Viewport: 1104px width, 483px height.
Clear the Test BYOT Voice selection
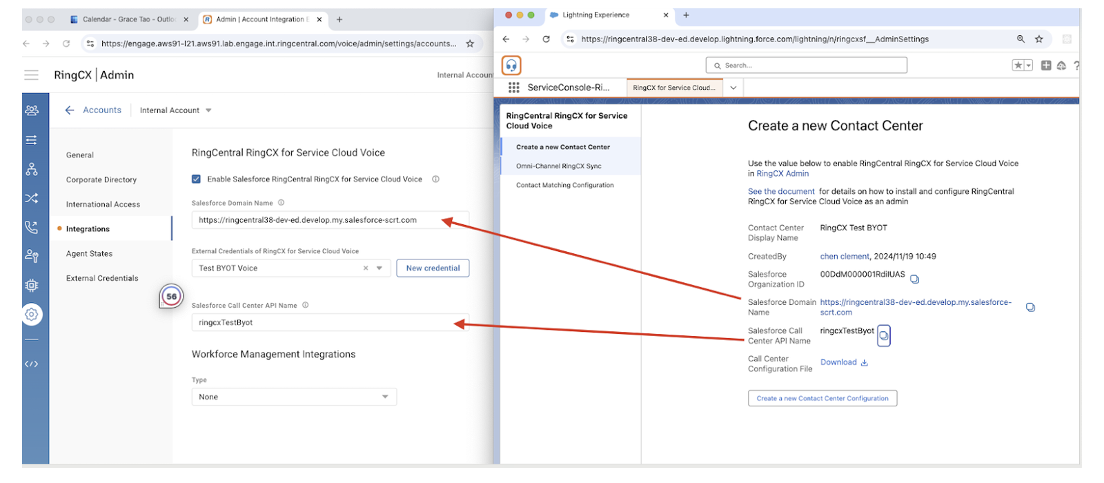point(366,268)
